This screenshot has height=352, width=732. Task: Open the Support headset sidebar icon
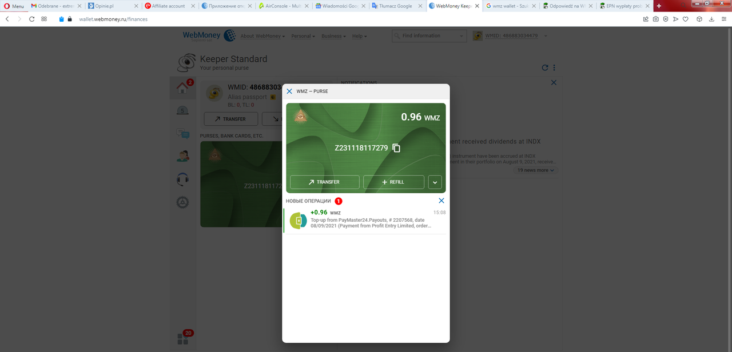[x=182, y=179]
